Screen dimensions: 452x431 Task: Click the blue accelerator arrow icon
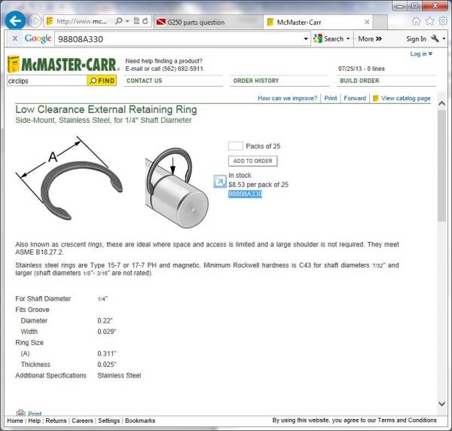click(x=219, y=181)
